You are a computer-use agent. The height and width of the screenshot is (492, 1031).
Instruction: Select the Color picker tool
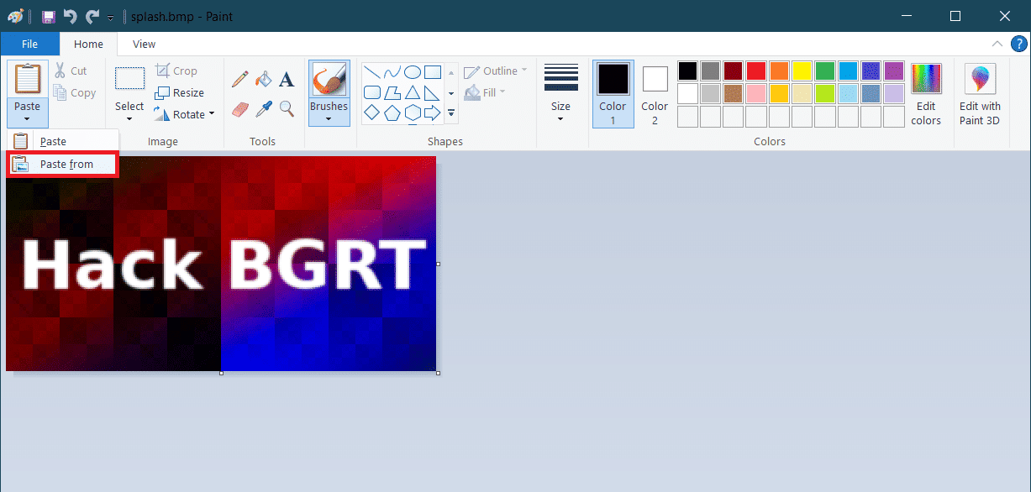point(263,110)
